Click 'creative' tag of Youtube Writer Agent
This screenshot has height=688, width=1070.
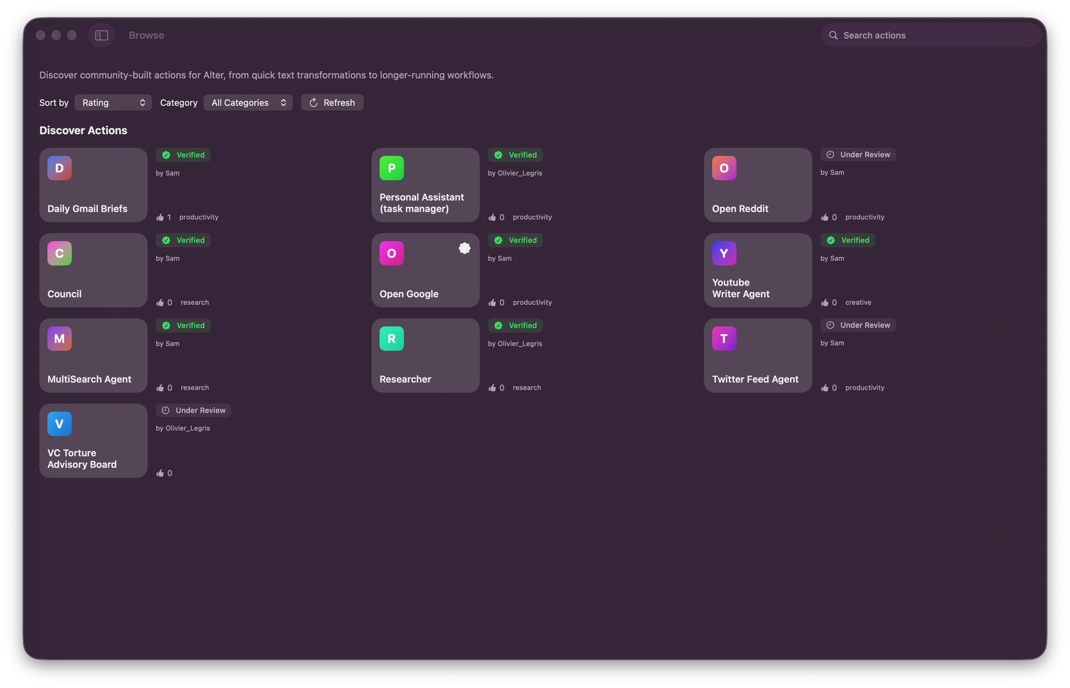858,303
